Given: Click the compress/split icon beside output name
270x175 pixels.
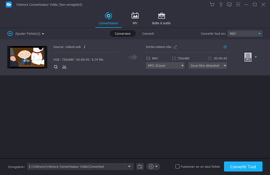Looking at the screenshot, I should tap(225, 47).
